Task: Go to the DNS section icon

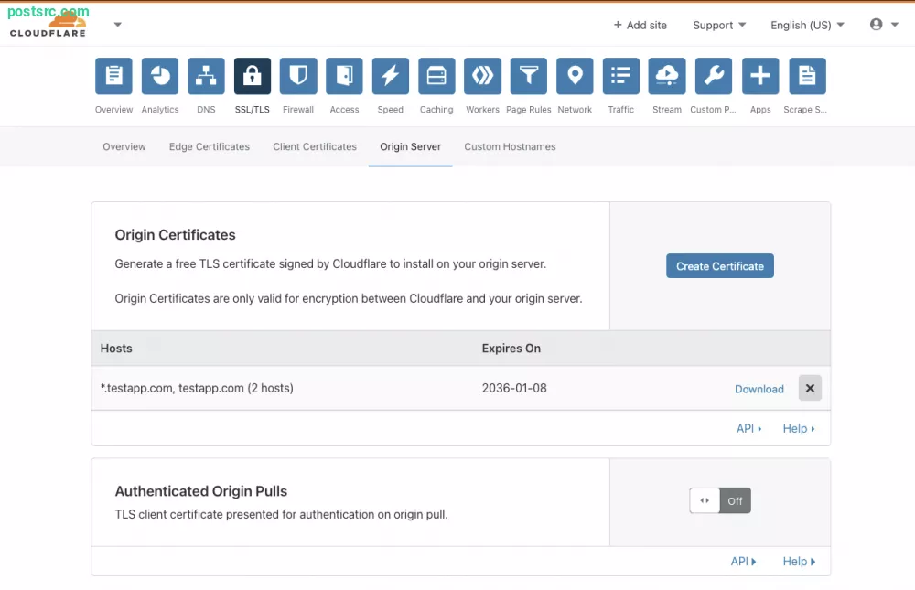Action: [206, 77]
